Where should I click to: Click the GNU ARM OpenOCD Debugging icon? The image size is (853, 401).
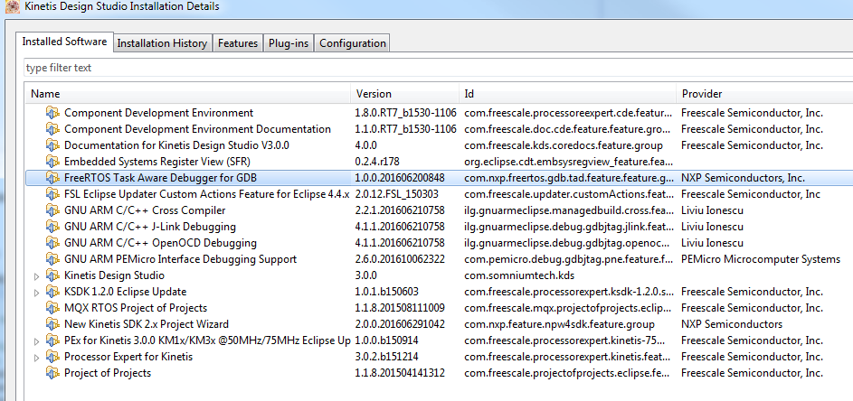click(52, 243)
